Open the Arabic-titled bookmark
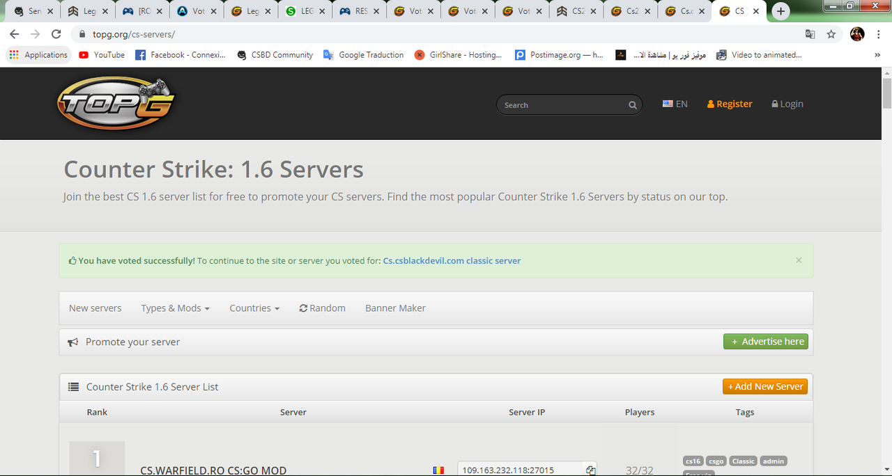 (661, 55)
